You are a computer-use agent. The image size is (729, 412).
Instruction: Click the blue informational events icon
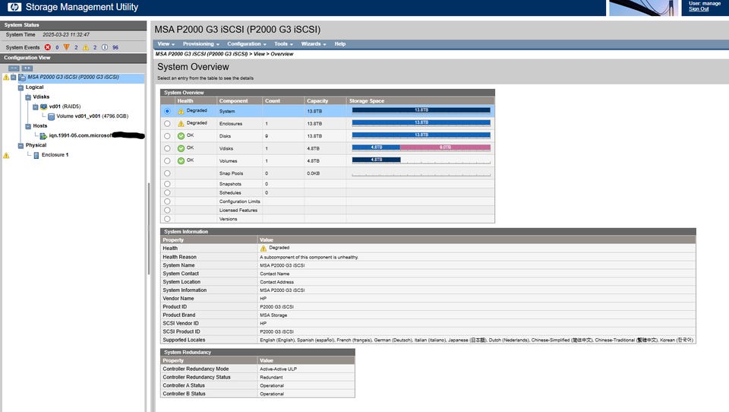pyautogui.click(x=105, y=47)
